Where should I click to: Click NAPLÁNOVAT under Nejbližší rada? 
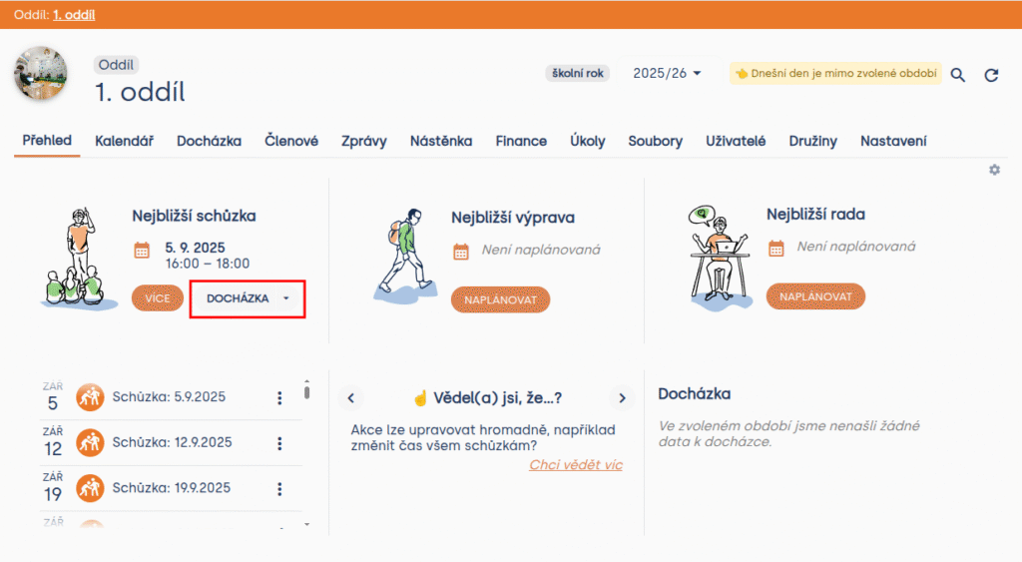coord(815,296)
